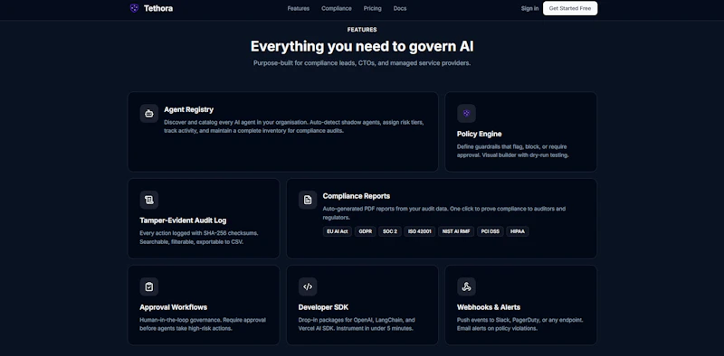This screenshot has width=724, height=356.
Task: Click the Get Started Free button
Action: 570,8
